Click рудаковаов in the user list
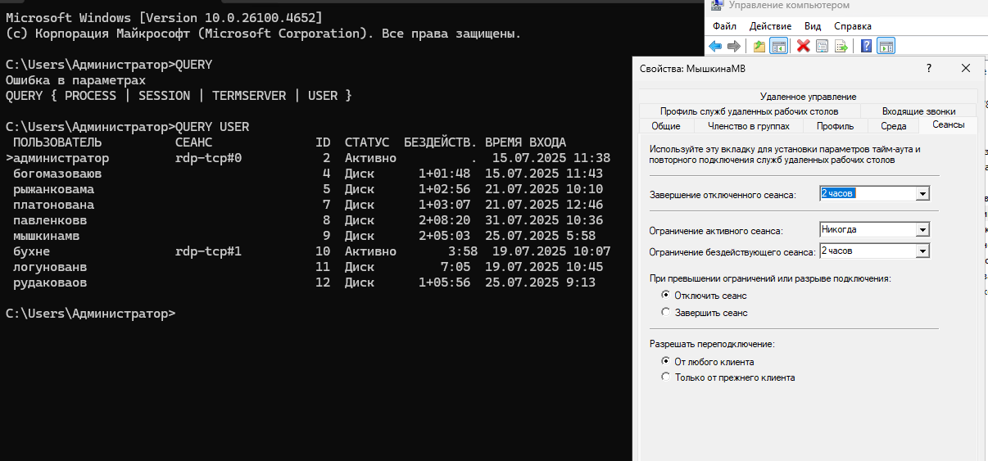This screenshot has height=461, width=988. tap(50, 282)
